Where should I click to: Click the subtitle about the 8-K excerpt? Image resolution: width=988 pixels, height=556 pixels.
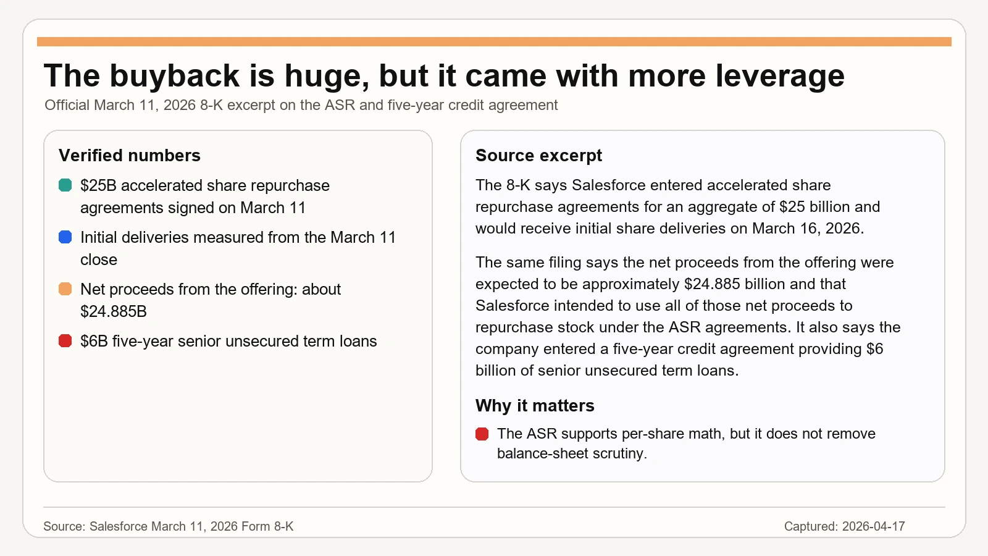301,105
